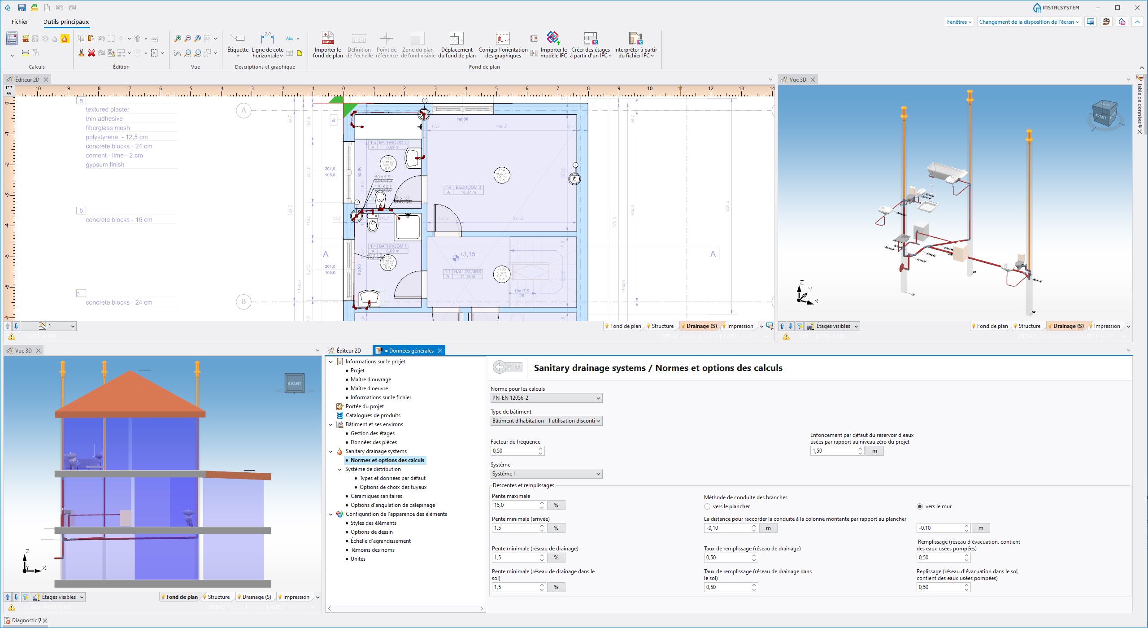
Task: Click Taux de remplissage (réseau de drainage) field
Action: tap(727, 558)
